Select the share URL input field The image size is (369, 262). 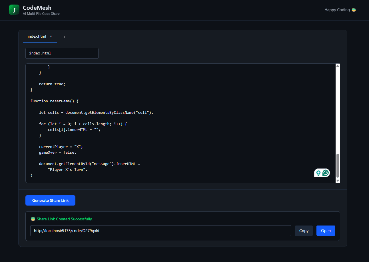(x=161, y=230)
